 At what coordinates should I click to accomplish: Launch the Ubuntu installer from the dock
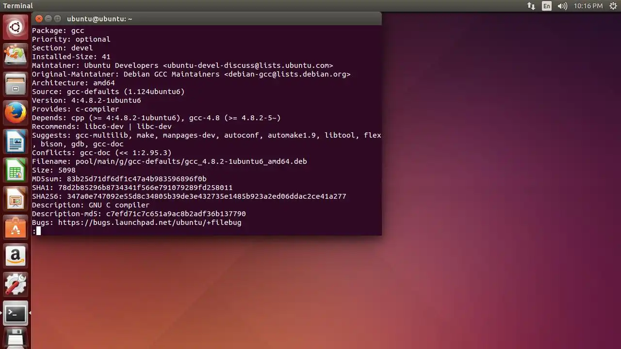coord(16,55)
